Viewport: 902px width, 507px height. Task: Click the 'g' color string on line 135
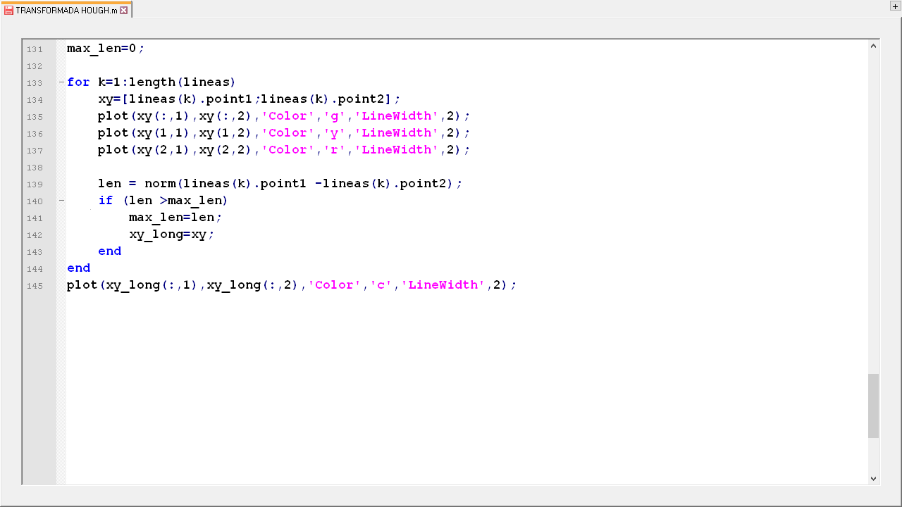pos(335,116)
